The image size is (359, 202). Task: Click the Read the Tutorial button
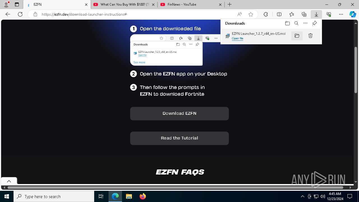179,138
